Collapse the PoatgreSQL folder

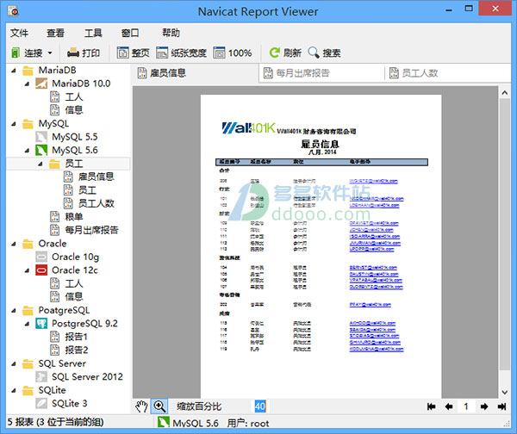coord(14,310)
